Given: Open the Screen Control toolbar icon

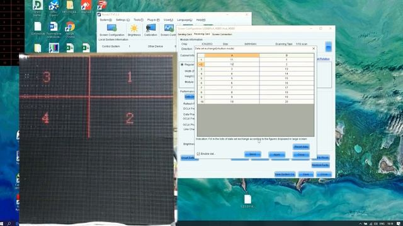Looking at the screenshot, I should click(x=168, y=30).
